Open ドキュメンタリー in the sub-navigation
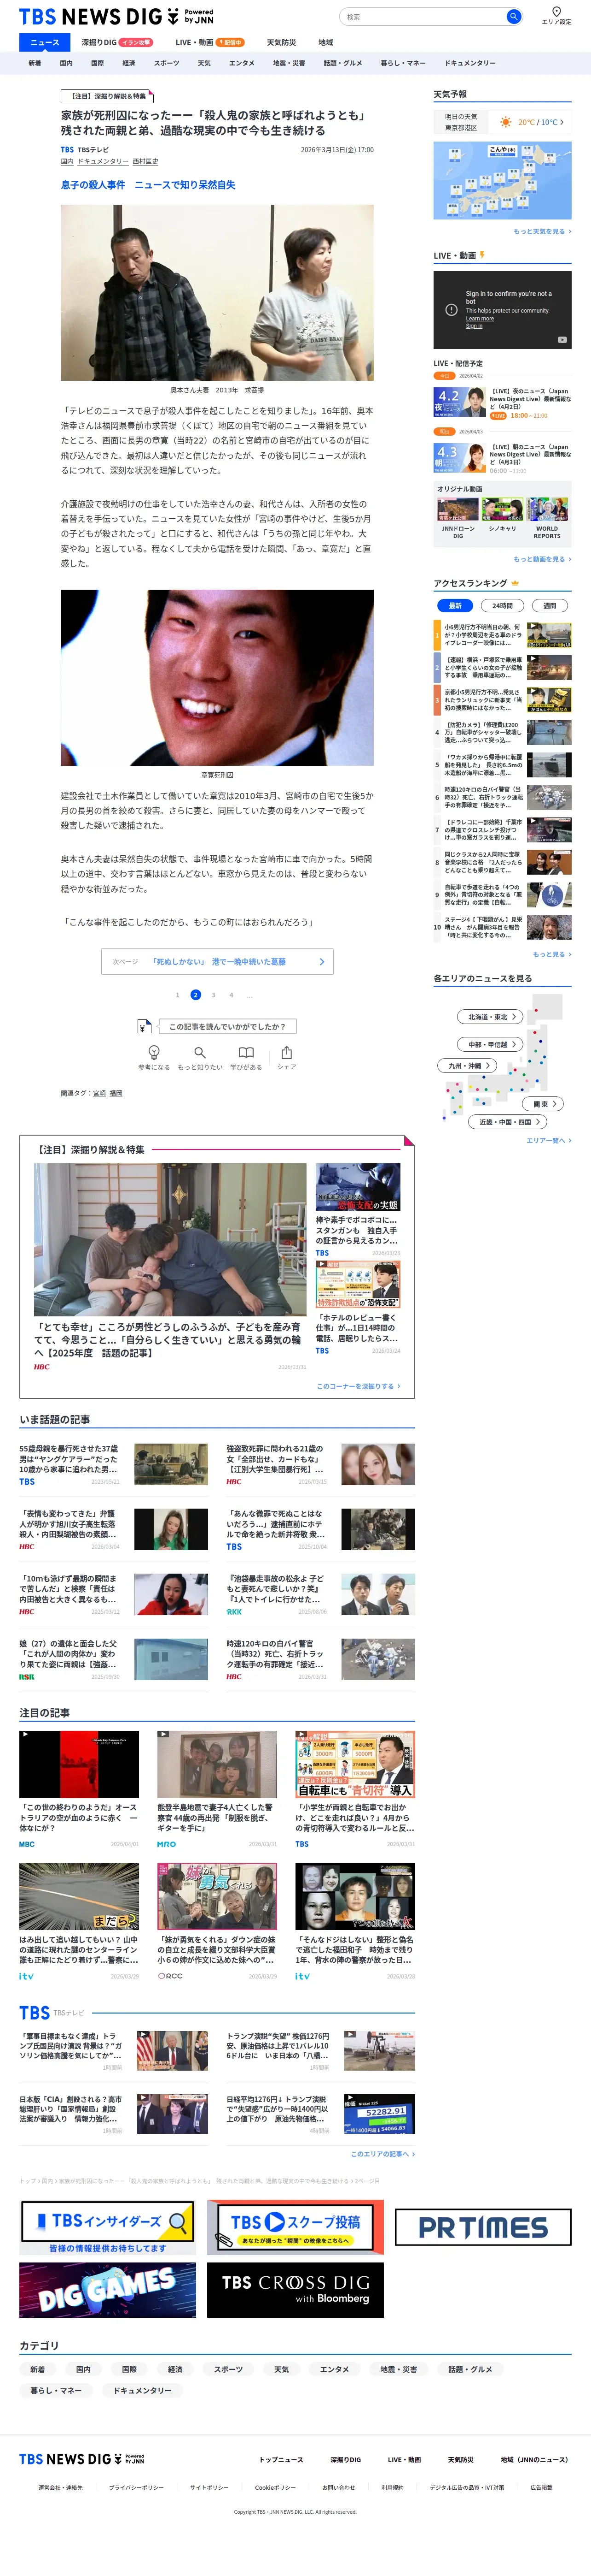This screenshot has height=2576, width=591. 470,63
